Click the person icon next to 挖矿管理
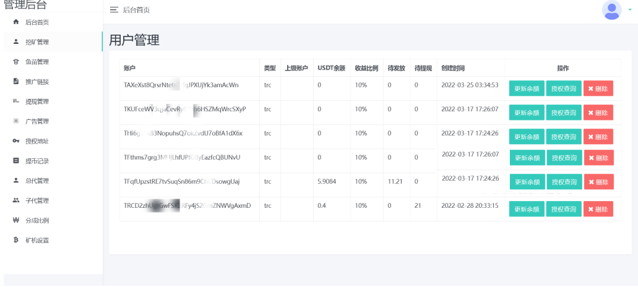638x287 pixels. click(x=16, y=41)
